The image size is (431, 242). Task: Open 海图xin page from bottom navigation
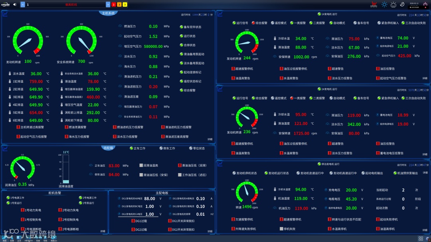53,238
